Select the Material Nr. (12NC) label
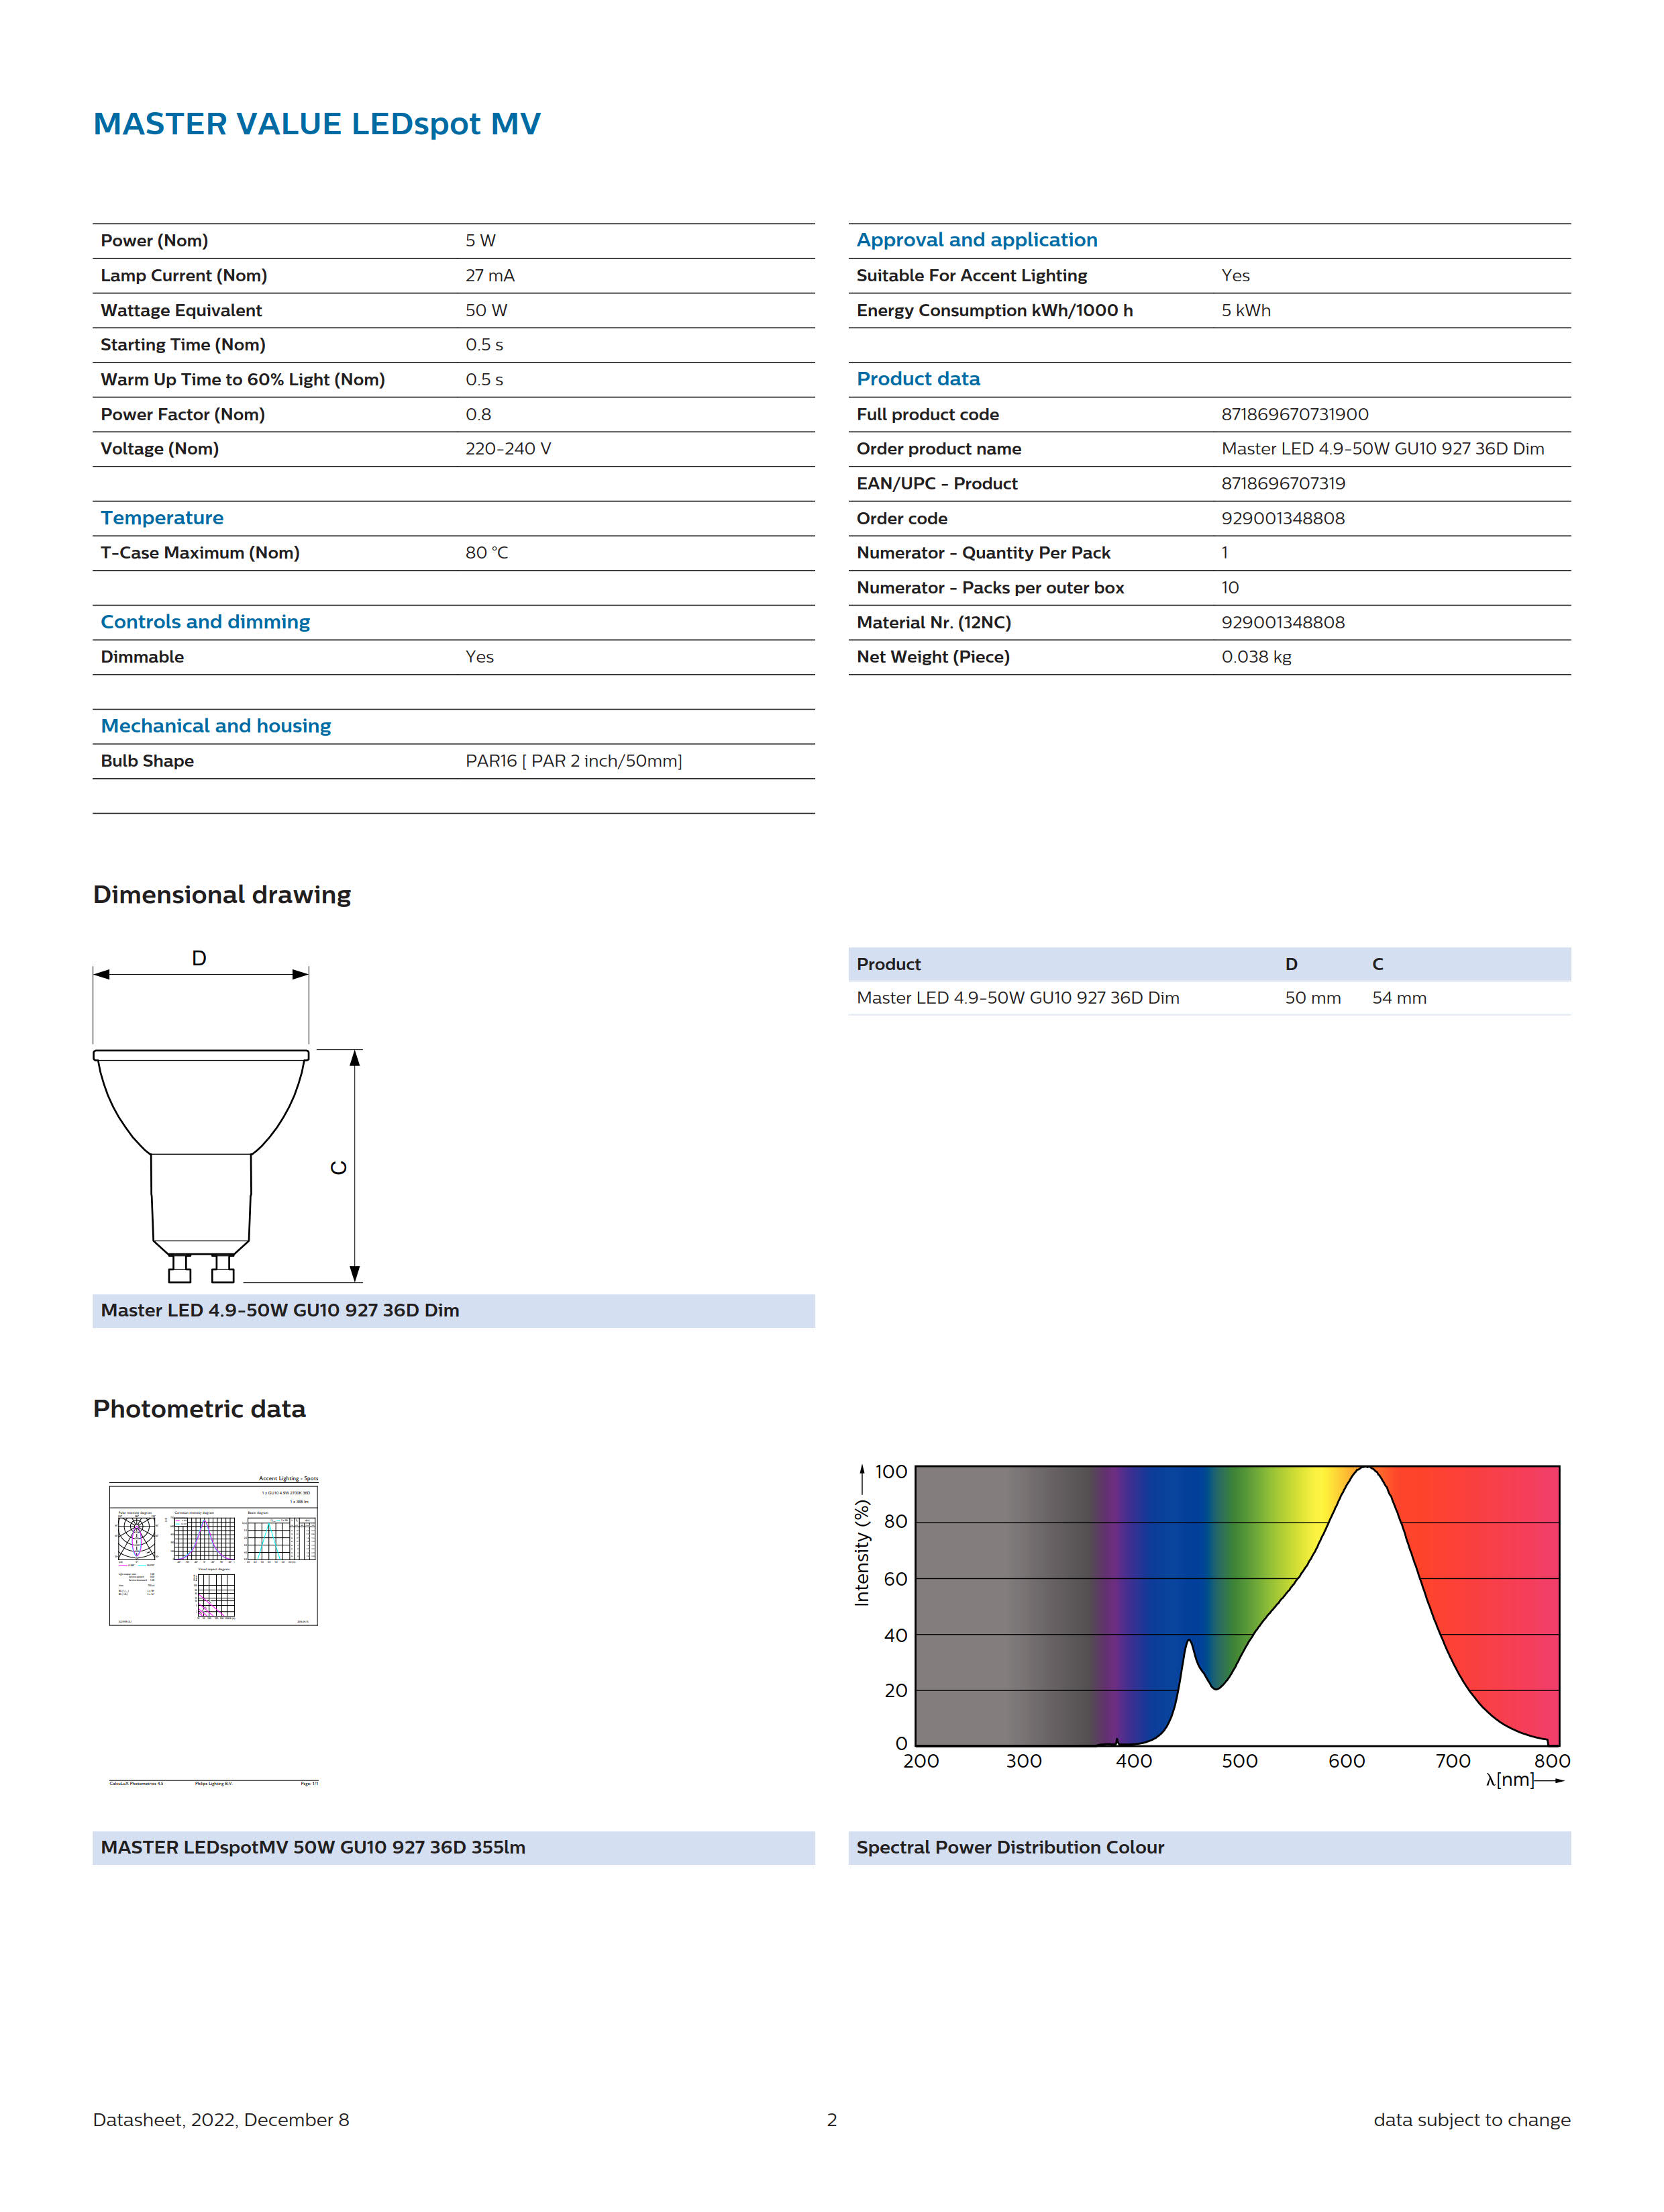 [933, 622]
